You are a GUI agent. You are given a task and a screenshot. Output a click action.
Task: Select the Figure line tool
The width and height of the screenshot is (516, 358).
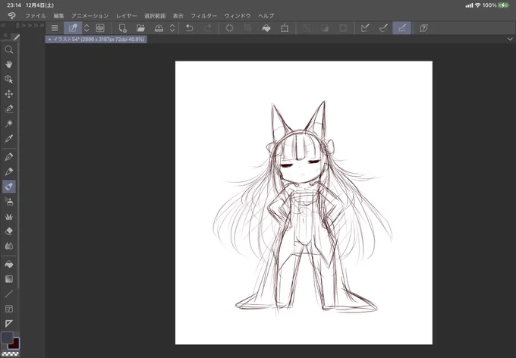click(x=9, y=294)
